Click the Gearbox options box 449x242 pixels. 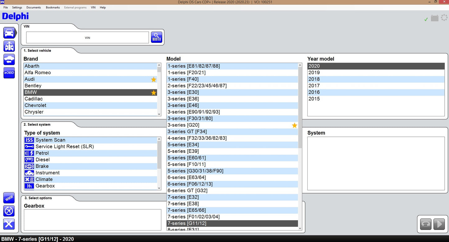click(x=93, y=220)
